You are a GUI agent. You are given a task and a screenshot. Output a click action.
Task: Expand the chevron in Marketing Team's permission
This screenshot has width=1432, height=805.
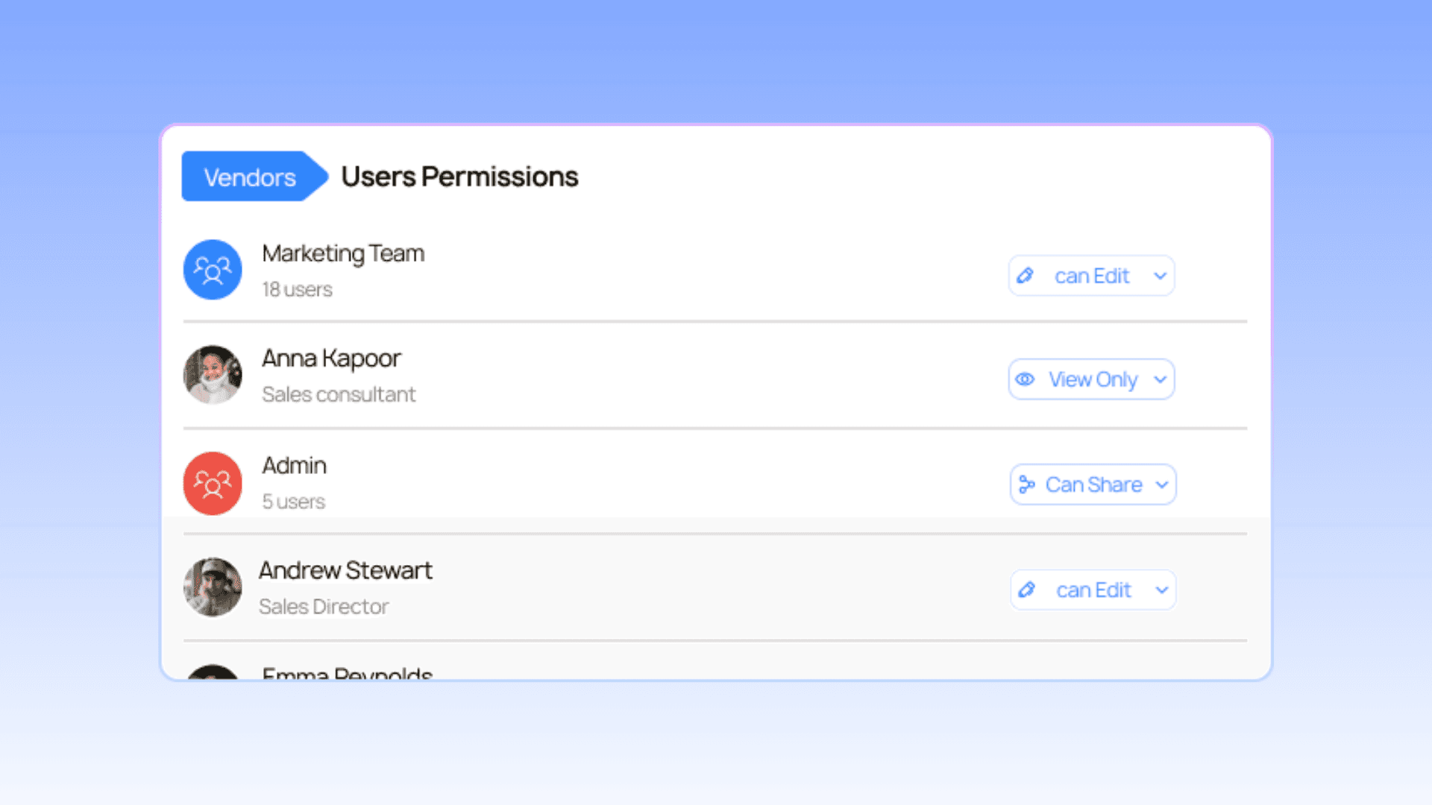pyautogui.click(x=1160, y=276)
